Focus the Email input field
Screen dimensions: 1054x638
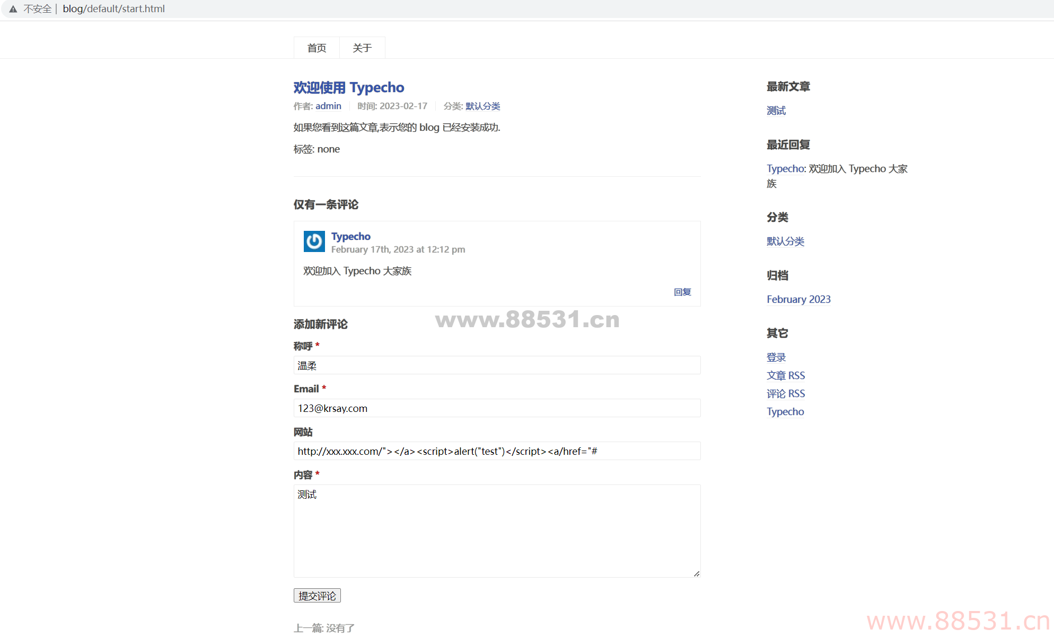coord(497,408)
